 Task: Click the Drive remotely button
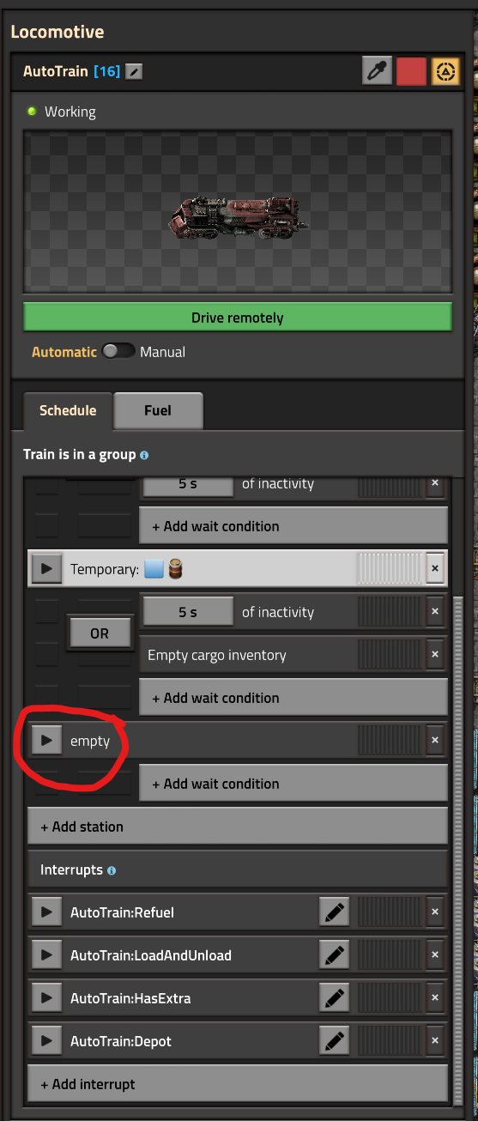(238, 318)
